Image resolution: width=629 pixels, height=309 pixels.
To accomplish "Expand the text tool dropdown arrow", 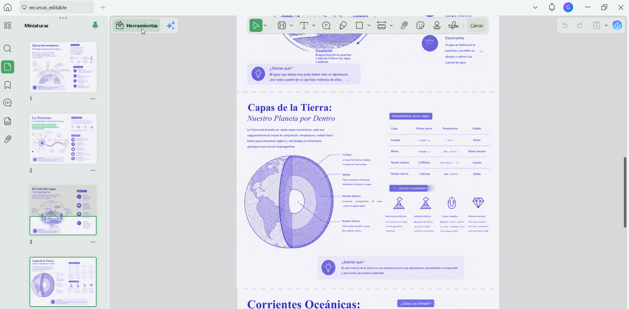I will tap(314, 25).
